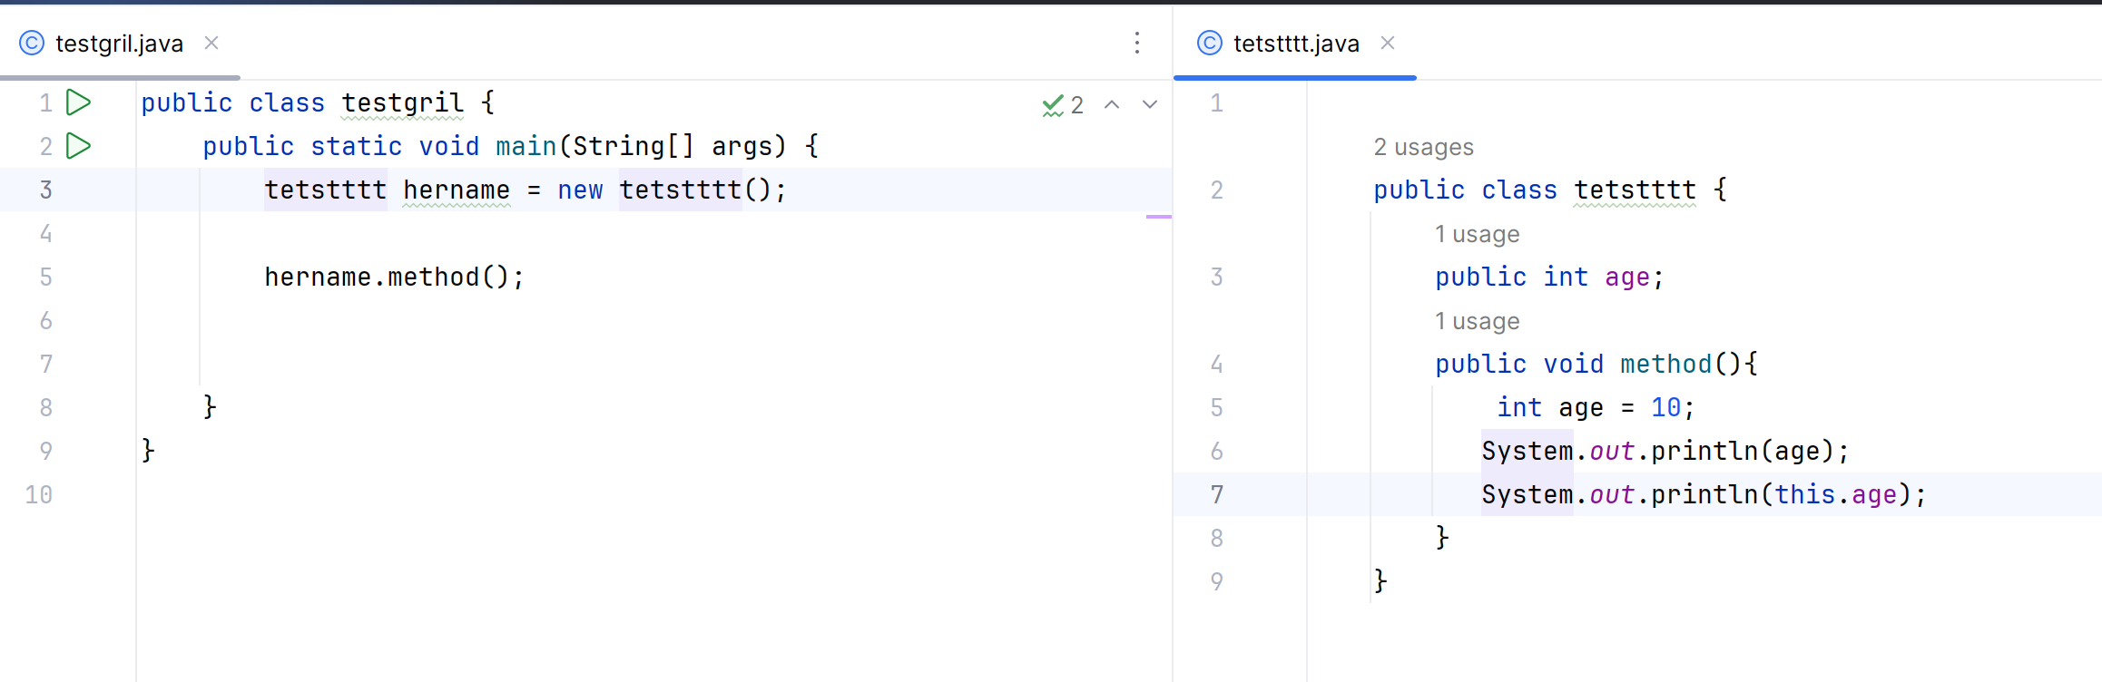Close the tetstttt.java tab

tap(1388, 43)
